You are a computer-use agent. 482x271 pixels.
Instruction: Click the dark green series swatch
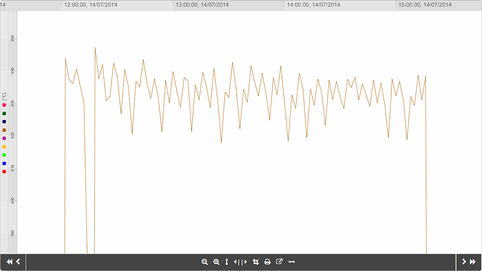(x=4, y=114)
